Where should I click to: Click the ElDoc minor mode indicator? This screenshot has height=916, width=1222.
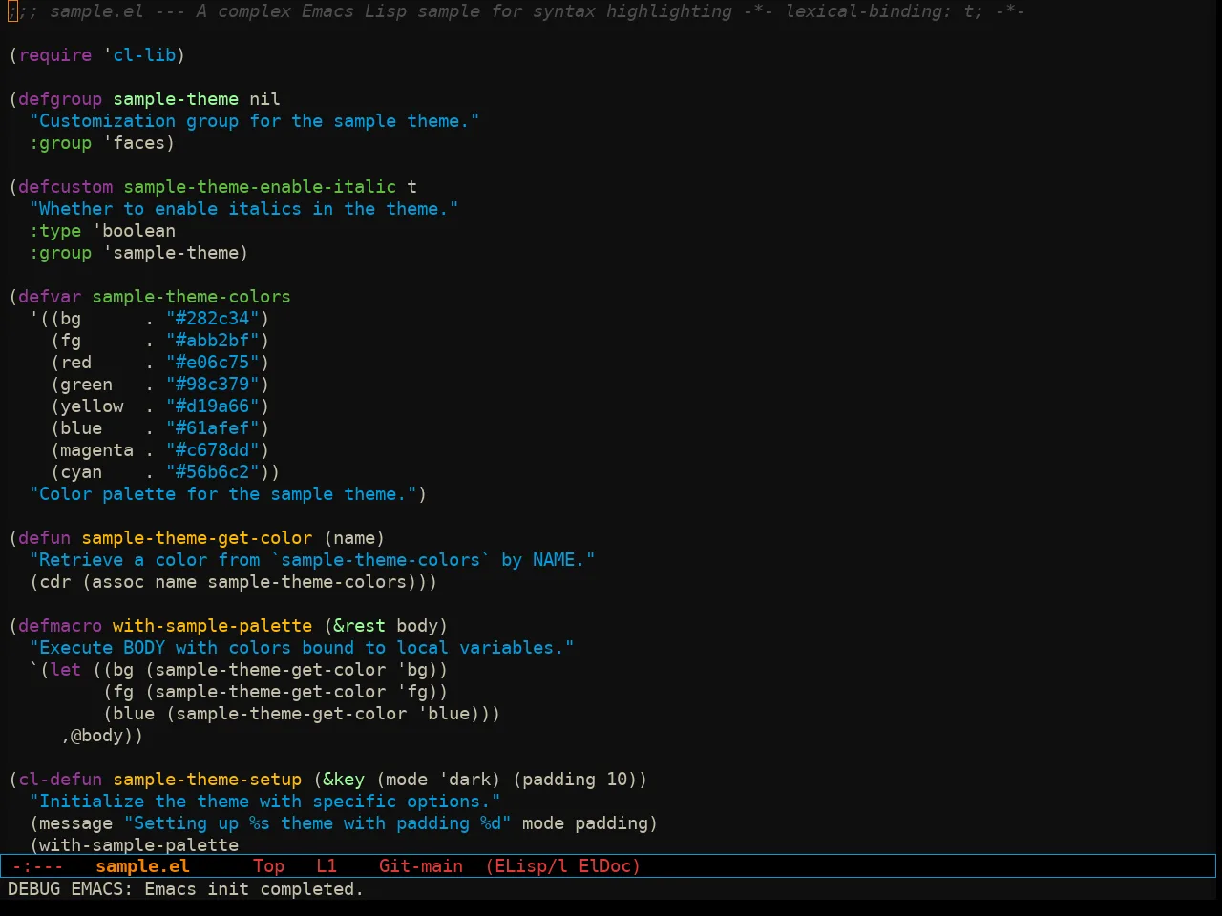605,866
